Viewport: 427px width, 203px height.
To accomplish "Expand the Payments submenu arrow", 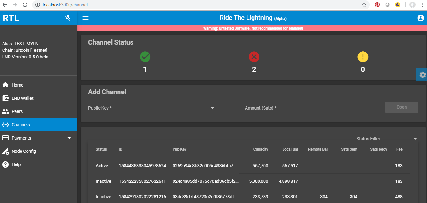I will coord(69,138).
